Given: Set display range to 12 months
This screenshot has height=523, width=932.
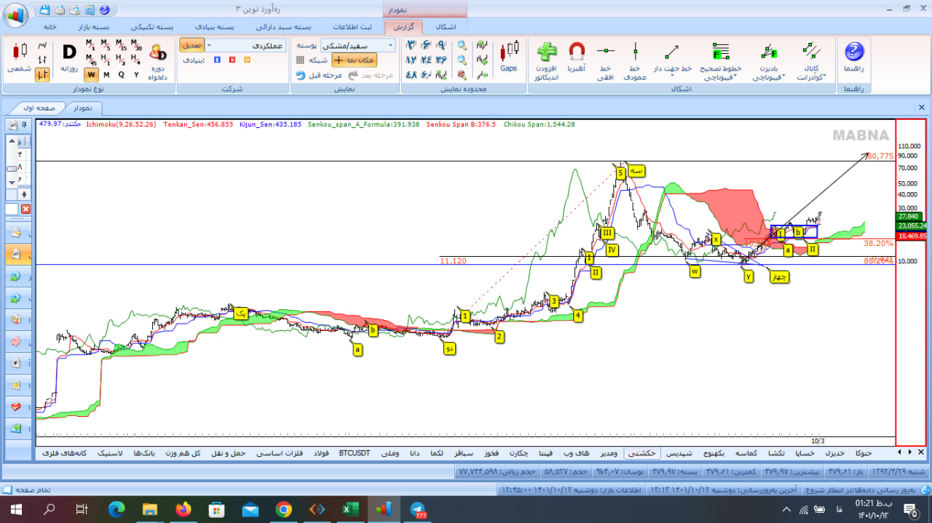Looking at the screenshot, I should point(411,60).
